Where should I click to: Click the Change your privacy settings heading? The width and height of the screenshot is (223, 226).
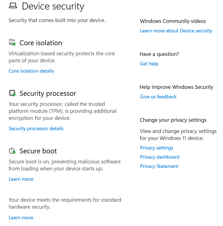[x=173, y=120]
